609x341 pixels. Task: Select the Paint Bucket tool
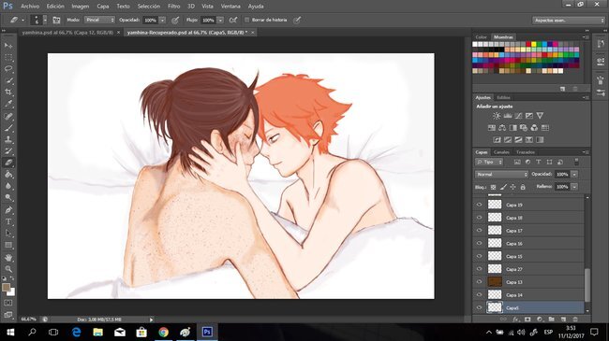point(8,175)
